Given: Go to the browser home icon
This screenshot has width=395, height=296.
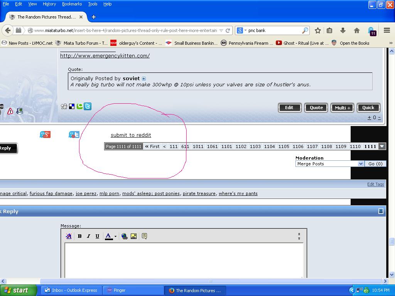Looking at the screenshot, I should click(x=356, y=30).
